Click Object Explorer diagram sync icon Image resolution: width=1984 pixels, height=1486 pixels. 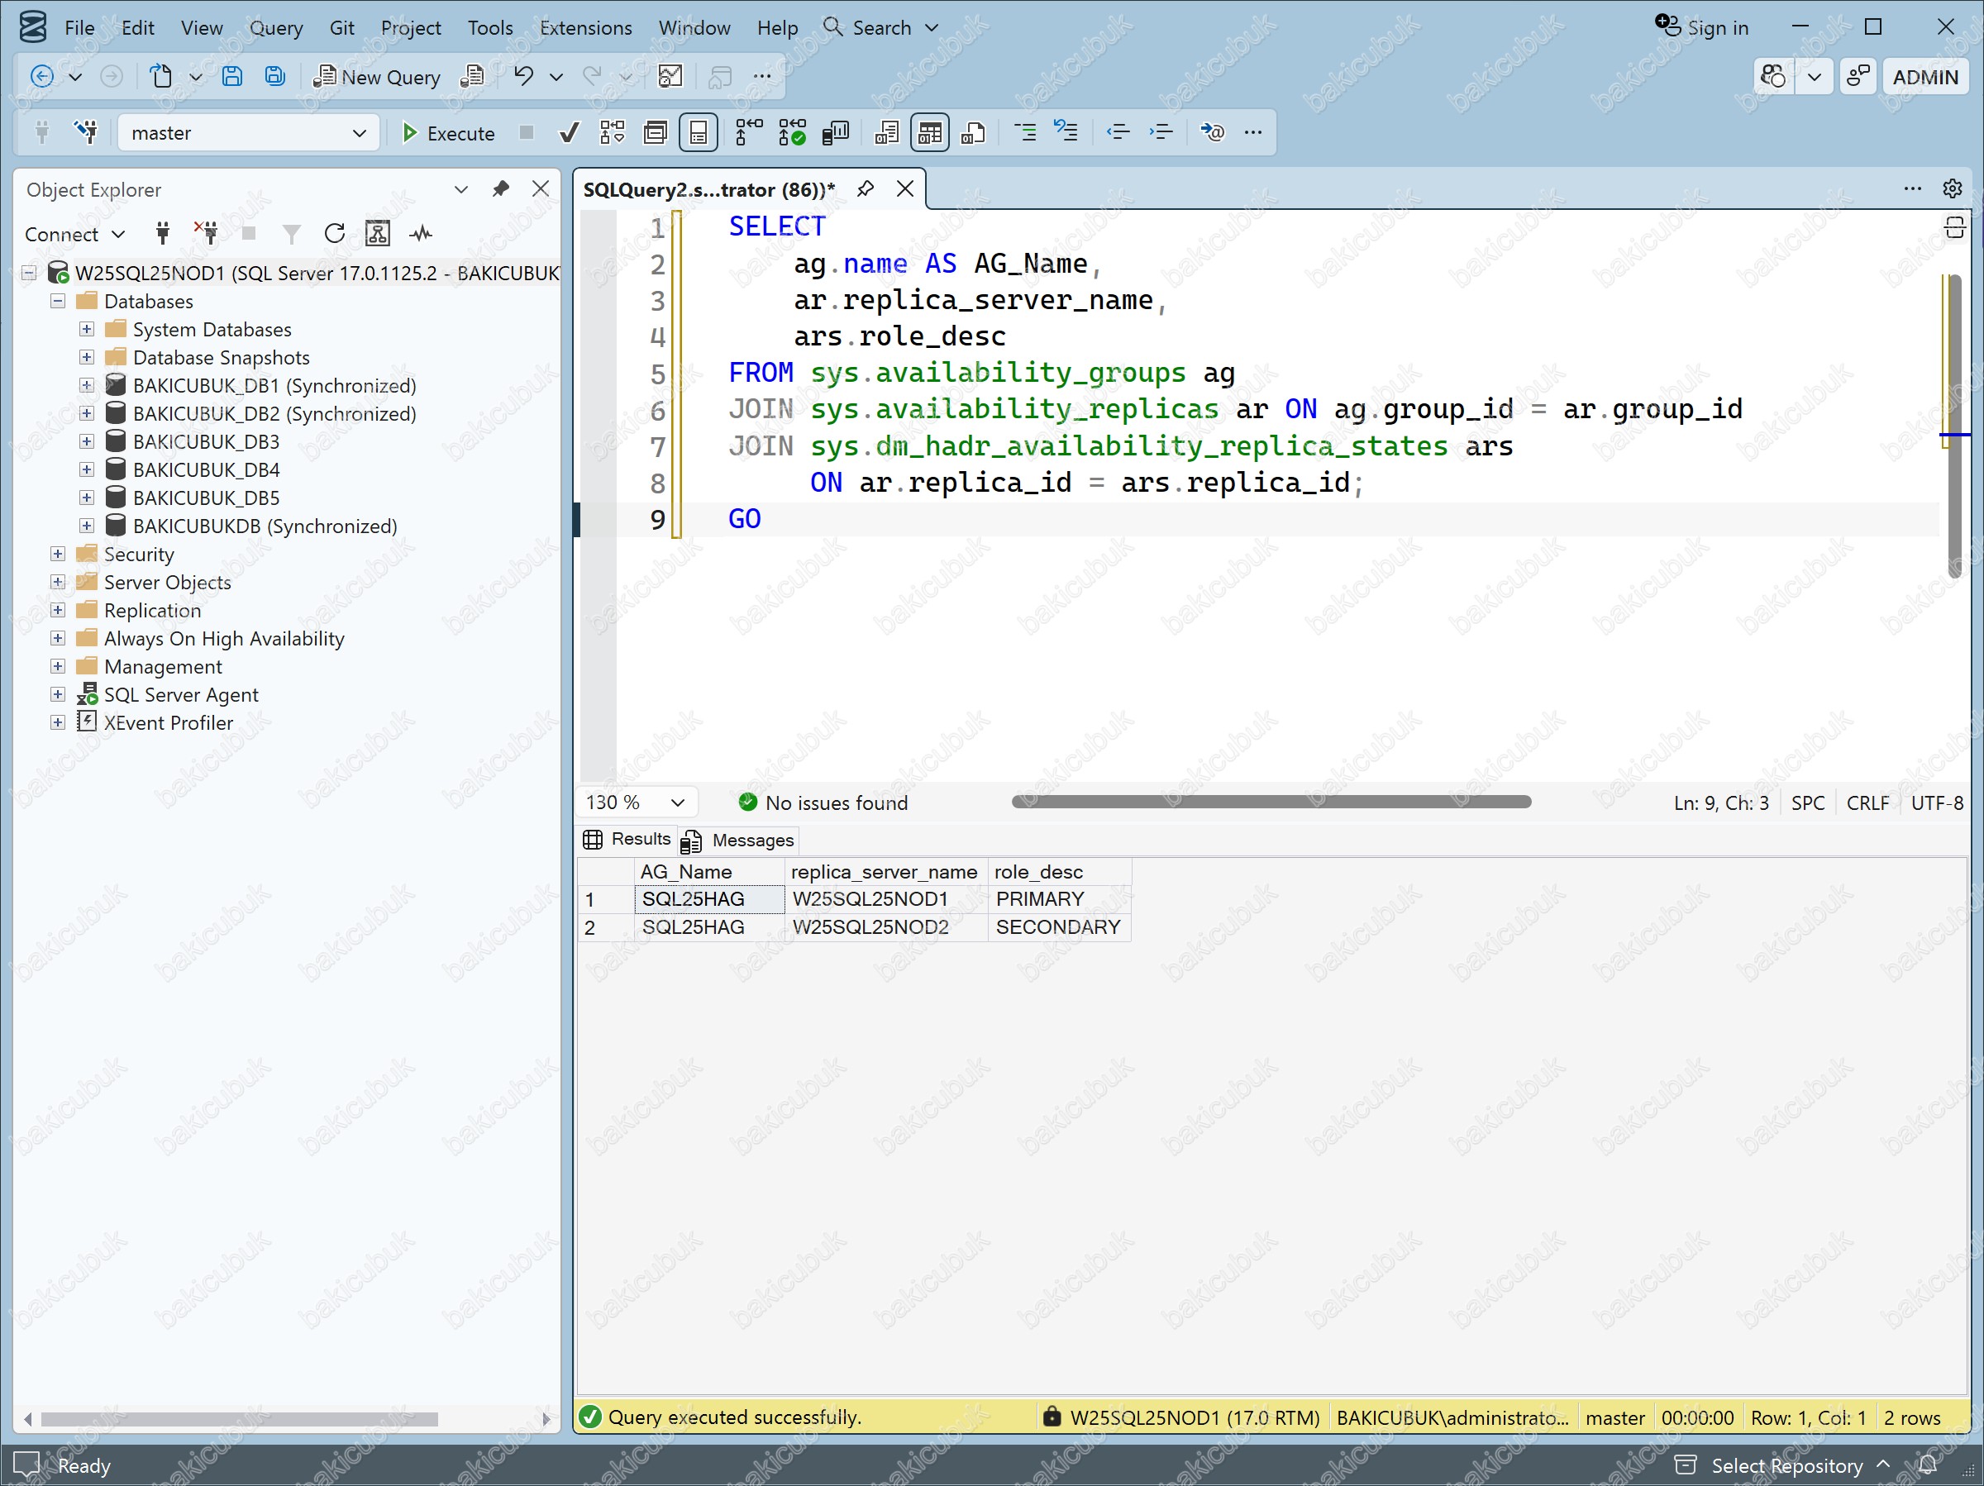pyautogui.click(x=378, y=234)
